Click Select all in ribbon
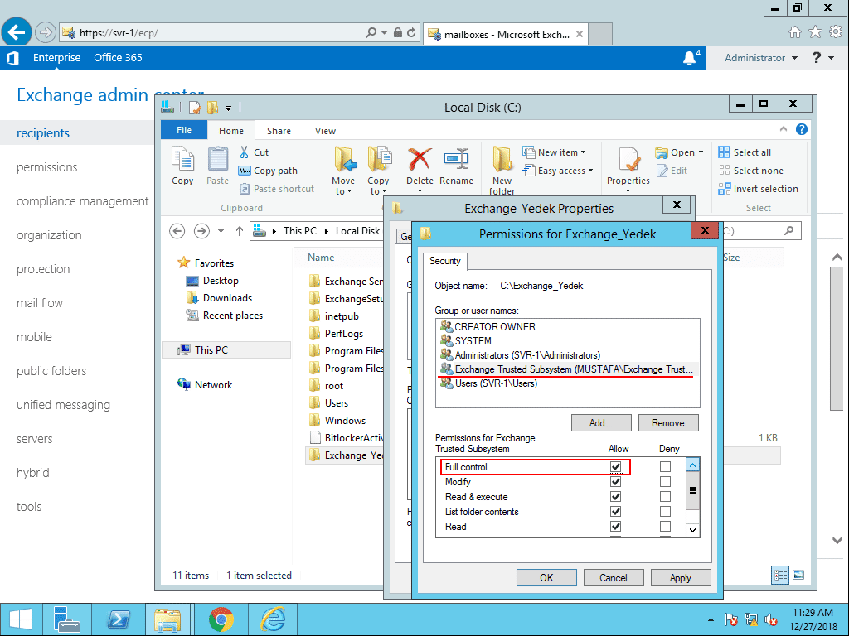Viewport: 849px width, 636px height. [745, 152]
